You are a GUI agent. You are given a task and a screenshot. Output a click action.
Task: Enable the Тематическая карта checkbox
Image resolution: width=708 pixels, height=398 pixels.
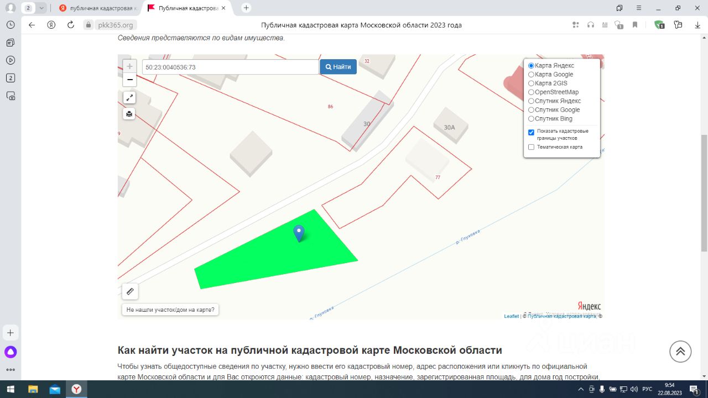[x=532, y=147]
